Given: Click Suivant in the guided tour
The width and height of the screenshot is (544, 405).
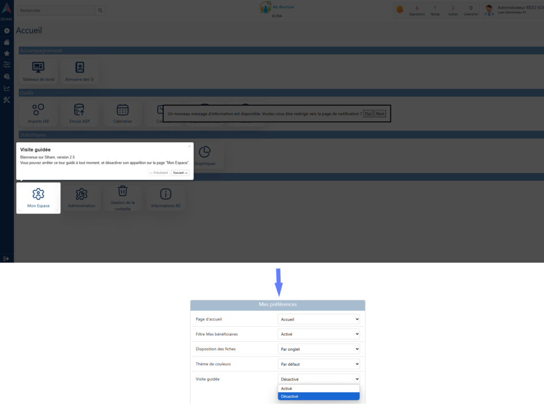Looking at the screenshot, I should [x=180, y=173].
